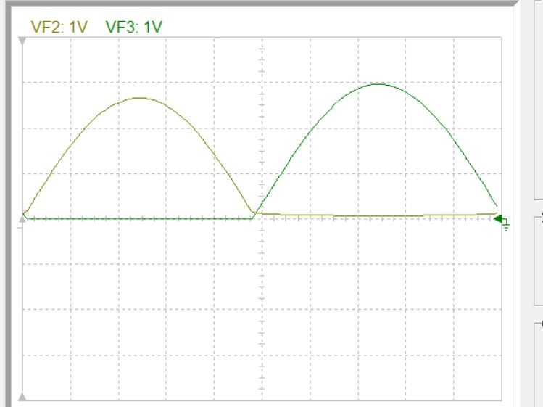Click the peak of the VF3 green waveform

[378, 84]
